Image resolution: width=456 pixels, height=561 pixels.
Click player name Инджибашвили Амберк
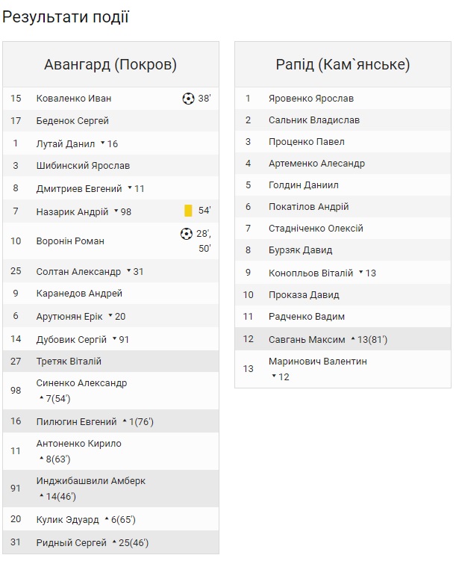click(x=91, y=481)
